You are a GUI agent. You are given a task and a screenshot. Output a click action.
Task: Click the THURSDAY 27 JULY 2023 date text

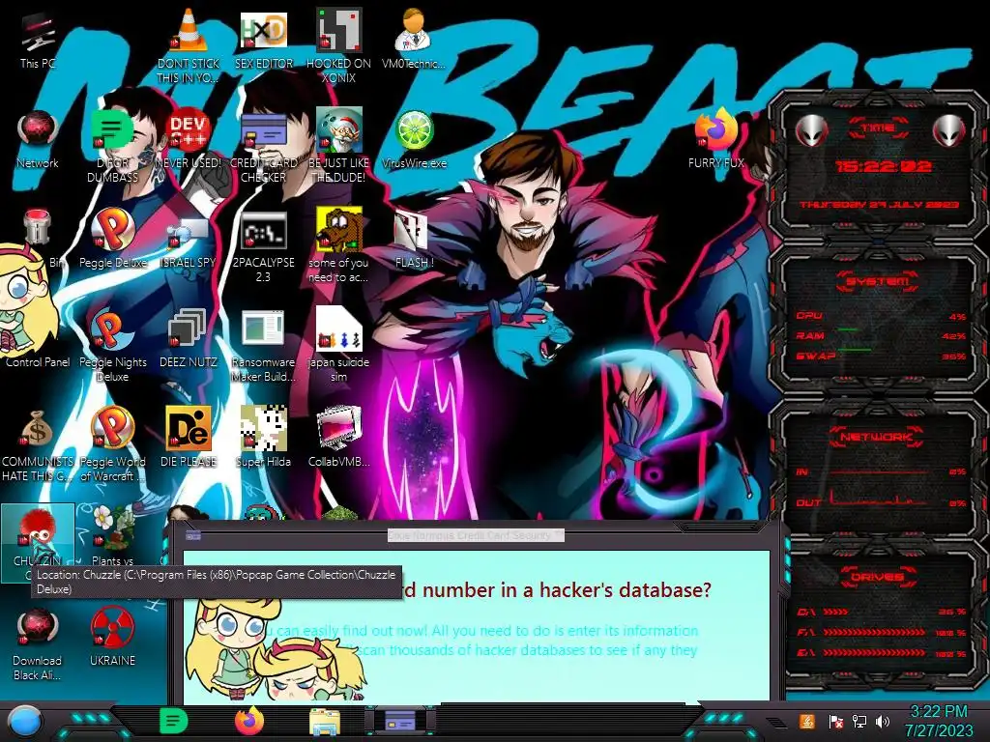point(879,205)
